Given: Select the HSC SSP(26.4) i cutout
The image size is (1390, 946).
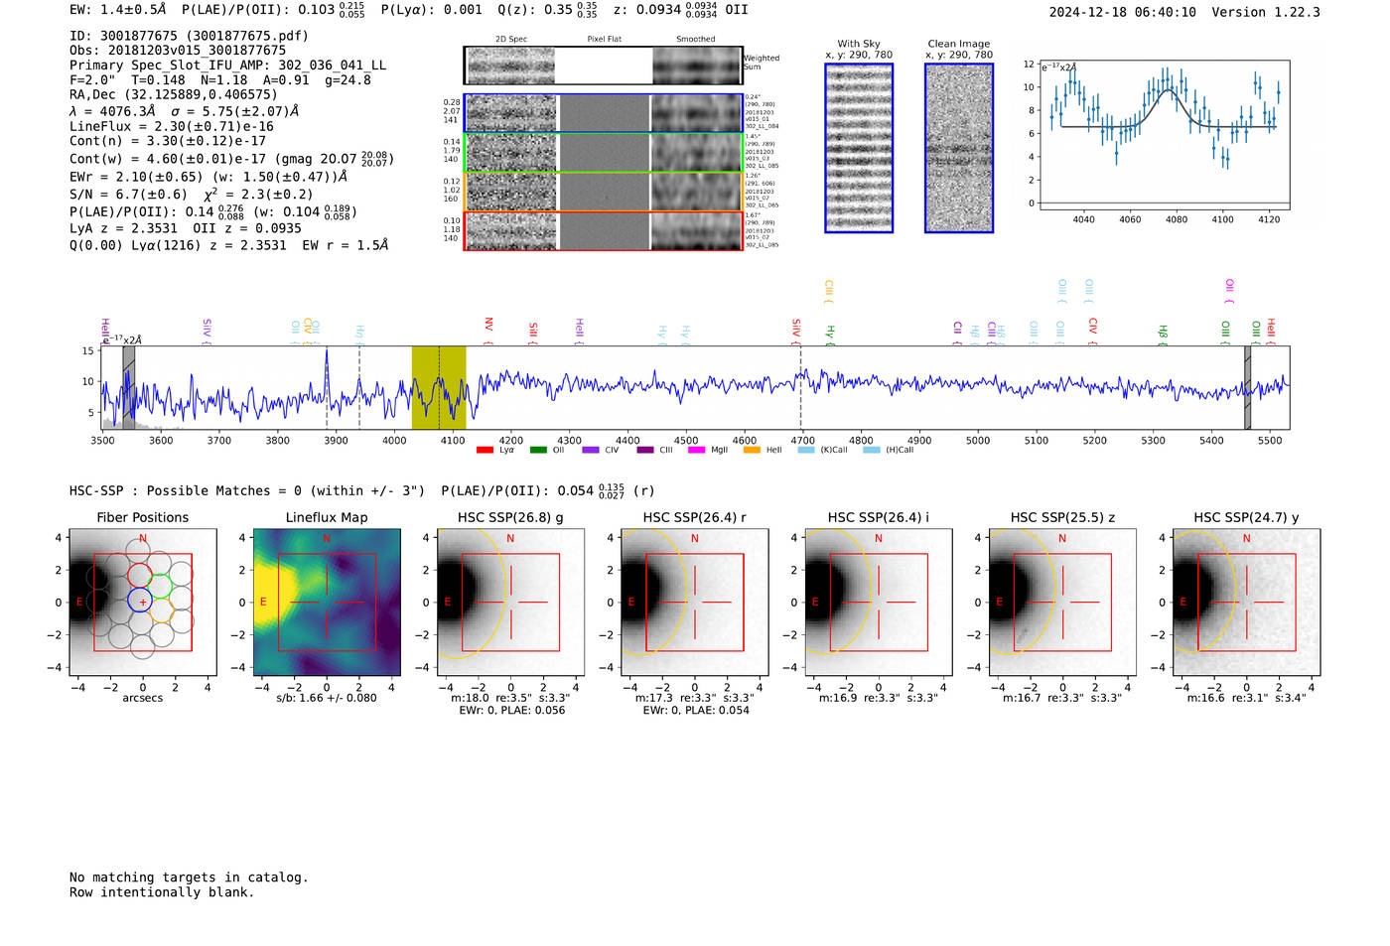Looking at the screenshot, I should (x=879, y=602).
